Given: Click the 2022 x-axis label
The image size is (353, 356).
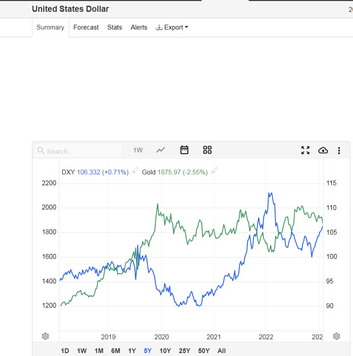Looking at the screenshot, I should click(x=266, y=337).
